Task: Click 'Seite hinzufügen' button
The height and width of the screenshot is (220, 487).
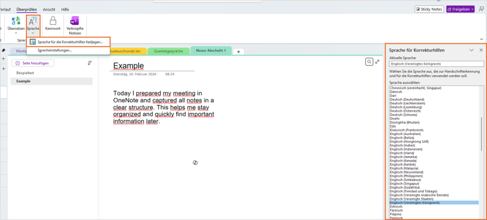Action: (32, 63)
